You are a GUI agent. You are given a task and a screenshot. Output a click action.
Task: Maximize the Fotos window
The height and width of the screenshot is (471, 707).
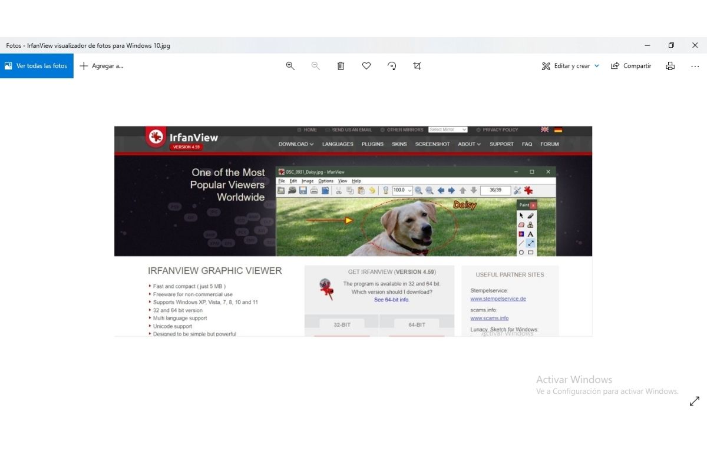(x=671, y=45)
